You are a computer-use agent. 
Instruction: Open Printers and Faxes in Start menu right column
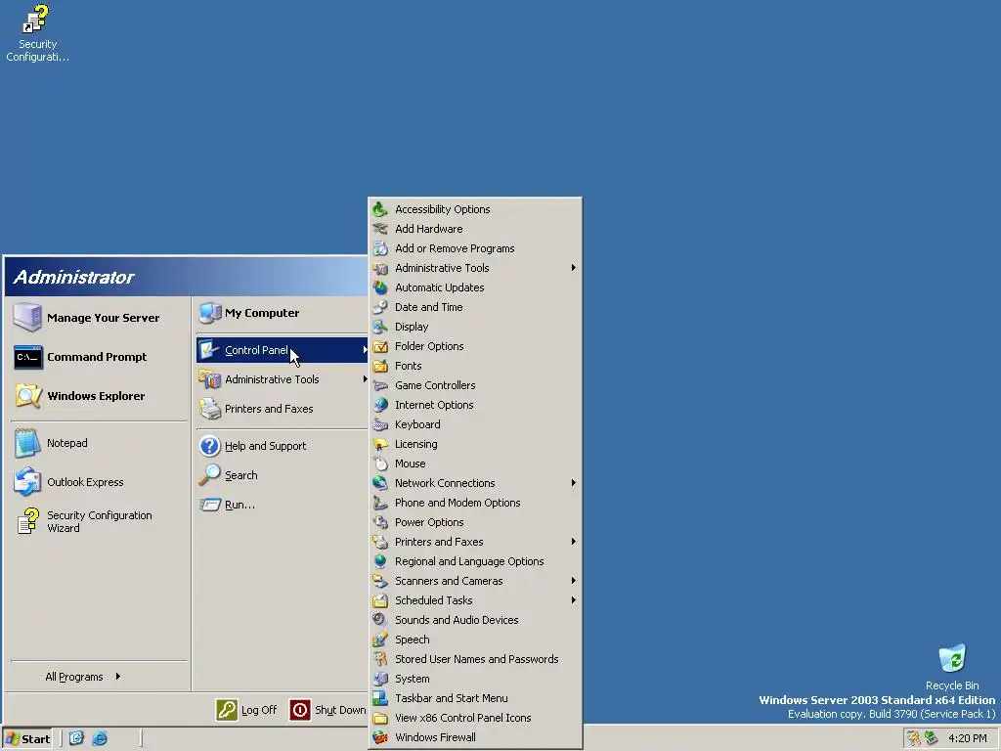pos(282,409)
